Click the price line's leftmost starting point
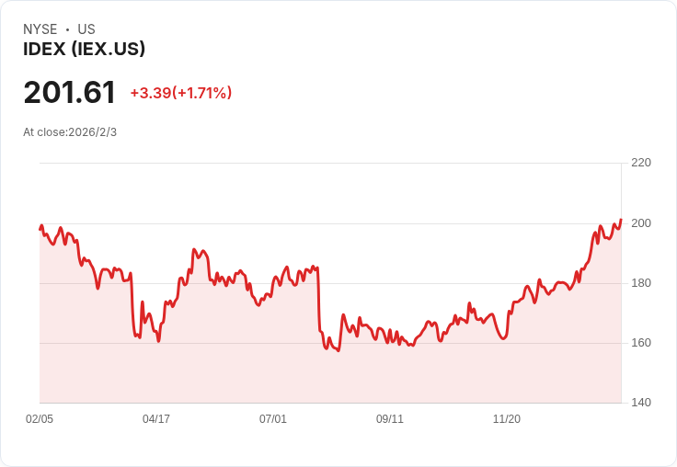 coord(40,228)
